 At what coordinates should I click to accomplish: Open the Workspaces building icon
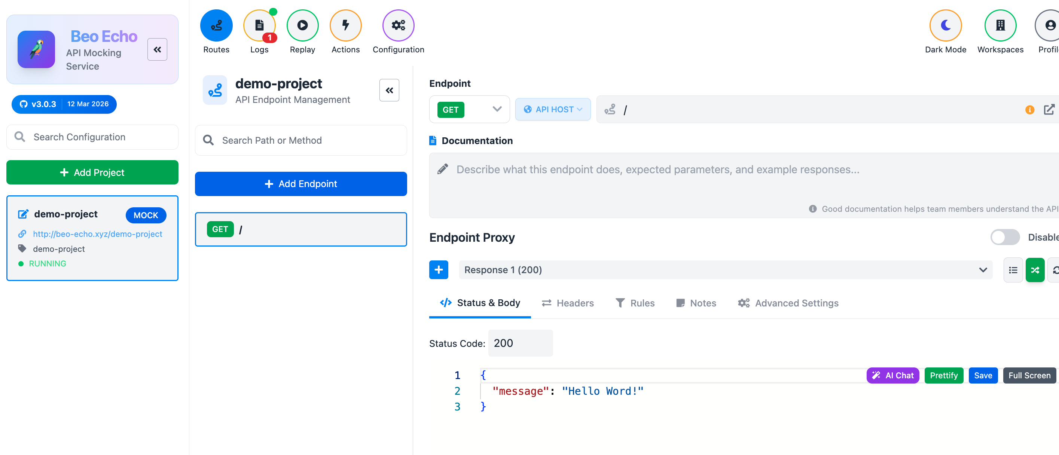coord(1000,25)
